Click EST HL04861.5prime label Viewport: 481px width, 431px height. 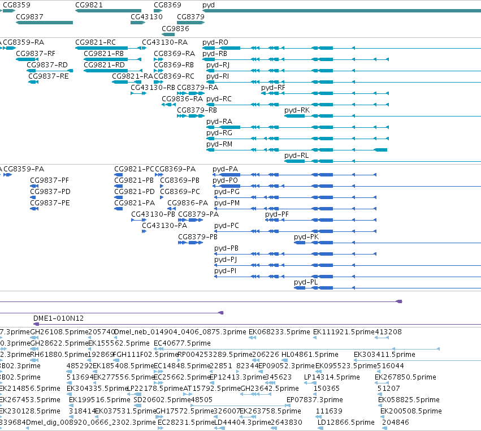click(310, 355)
